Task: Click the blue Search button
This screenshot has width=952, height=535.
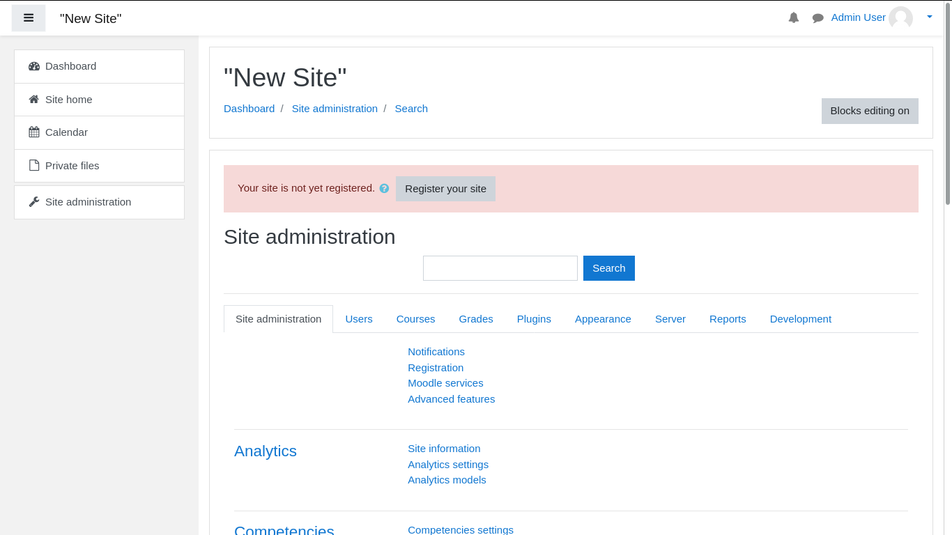Action: [609, 268]
